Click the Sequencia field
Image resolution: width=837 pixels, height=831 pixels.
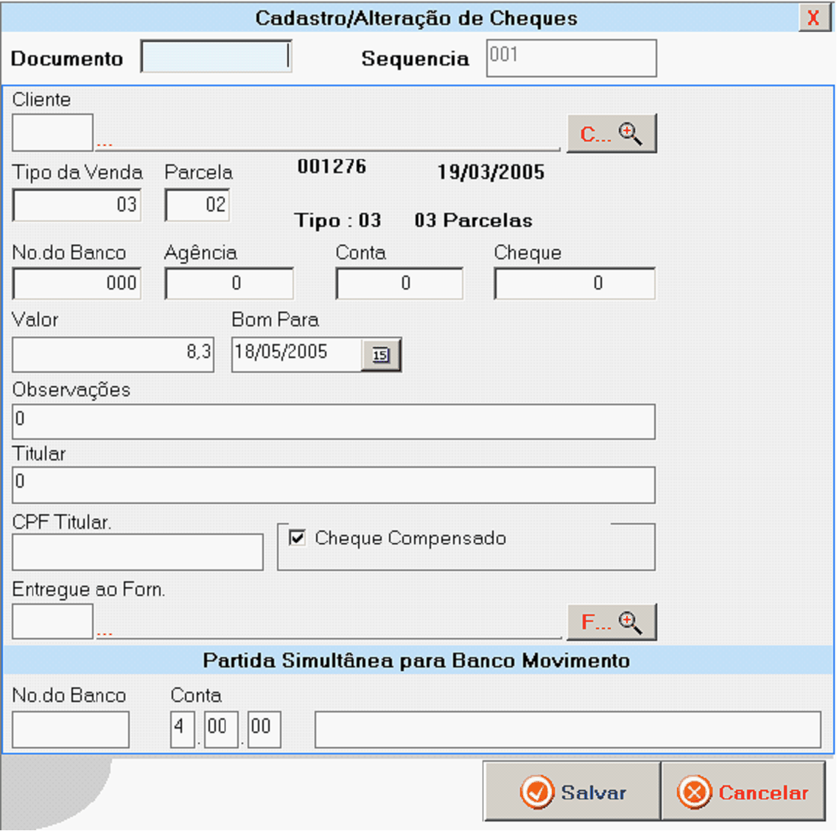click(x=571, y=58)
